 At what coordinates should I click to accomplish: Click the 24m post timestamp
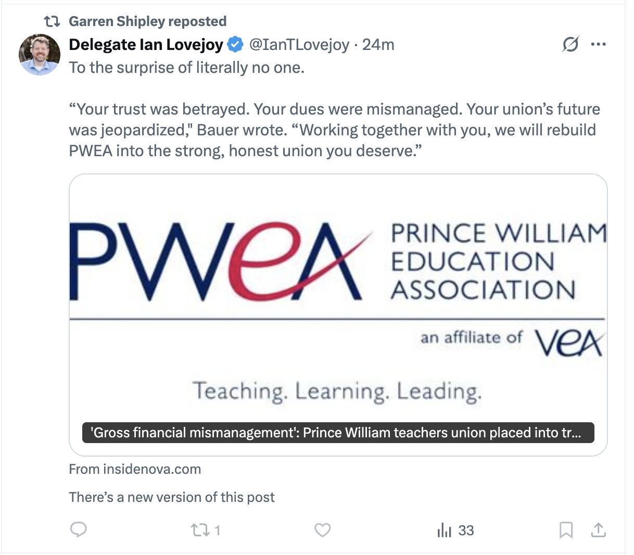coord(378,45)
